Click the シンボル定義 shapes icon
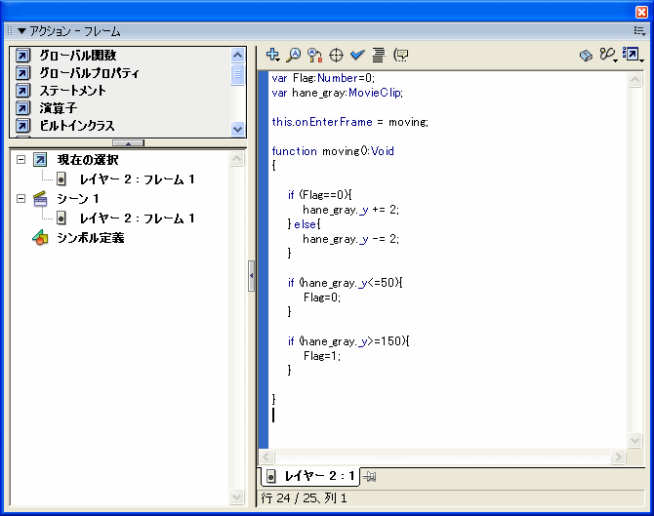This screenshot has height=516, width=654. coord(40,238)
